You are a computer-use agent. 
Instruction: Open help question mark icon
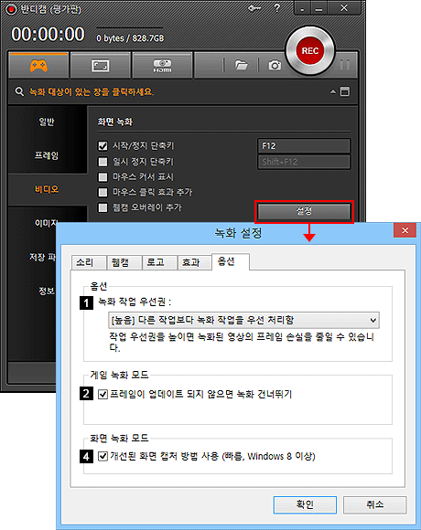click(x=276, y=8)
